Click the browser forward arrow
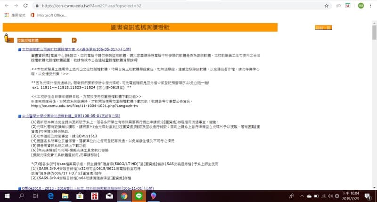 tap(16, 6)
